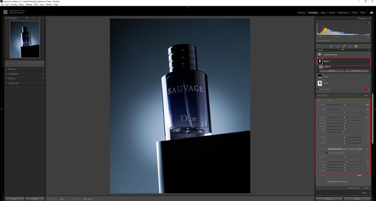Add a new collection with plus icon
Viewport: 376px width, 201px height.
43,83
